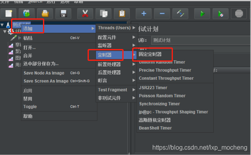Viewport: 251px width, 155px height.
Task: Open the Test Fragment submenu
Action: [x=116, y=90]
